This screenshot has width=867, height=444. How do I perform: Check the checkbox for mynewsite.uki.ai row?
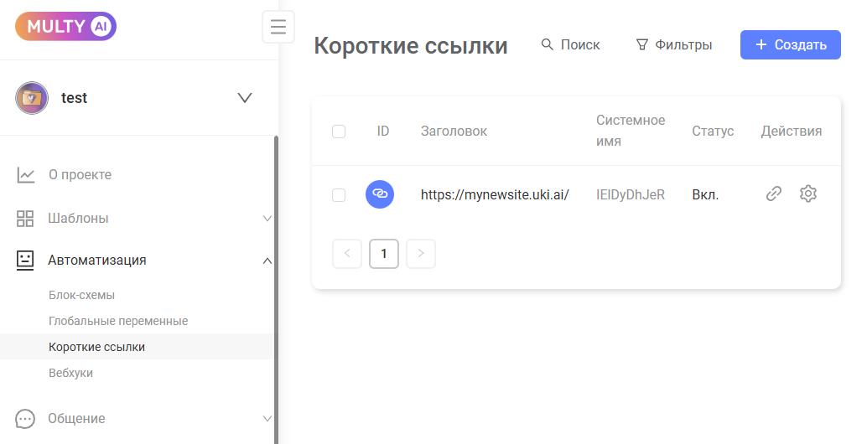pos(339,195)
